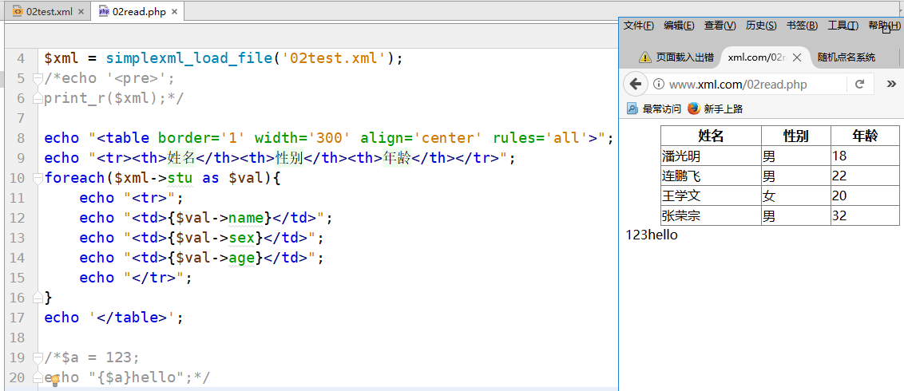Switch to the 页面载入出错 browser tab
Image resolution: width=904 pixels, height=391 pixels.
click(677, 57)
